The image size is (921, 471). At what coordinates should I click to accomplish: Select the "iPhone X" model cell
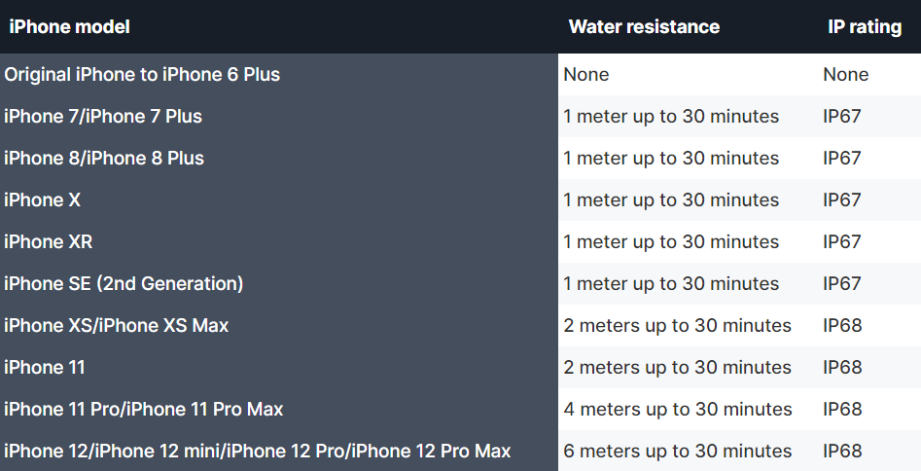tap(43, 200)
